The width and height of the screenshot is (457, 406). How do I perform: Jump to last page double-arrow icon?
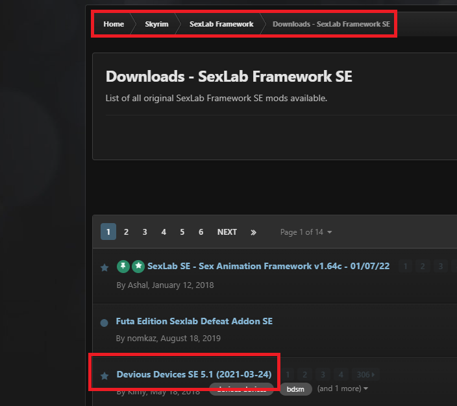pyautogui.click(x=253, y=232)
